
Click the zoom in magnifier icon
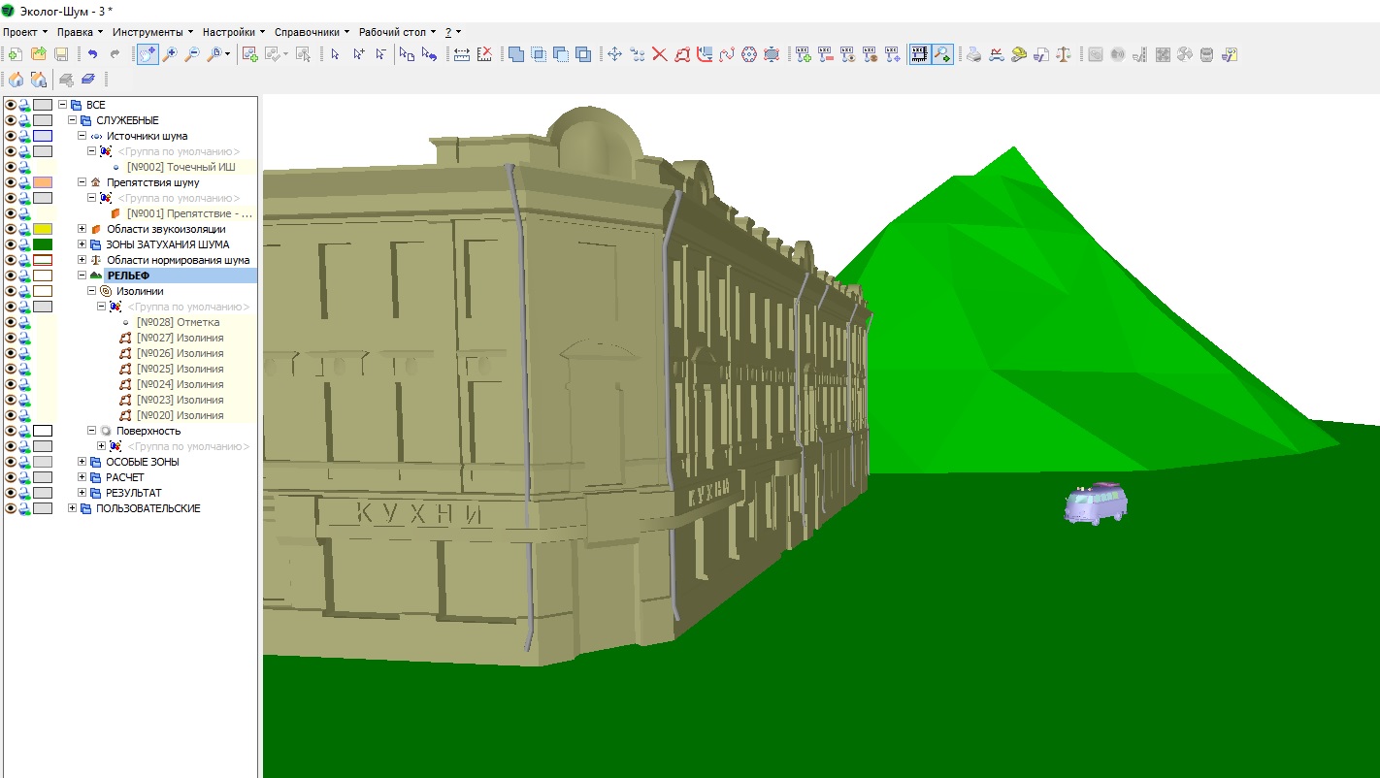coord(170,54)
